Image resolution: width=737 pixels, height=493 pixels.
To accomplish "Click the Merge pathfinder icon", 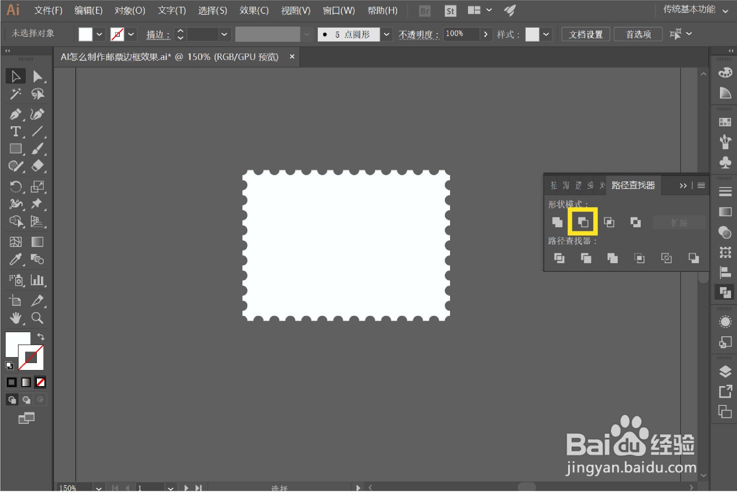I will pyautogui.click(x=613, y=258).
